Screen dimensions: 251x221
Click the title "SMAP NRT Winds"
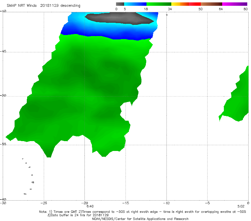coord(22,6)
